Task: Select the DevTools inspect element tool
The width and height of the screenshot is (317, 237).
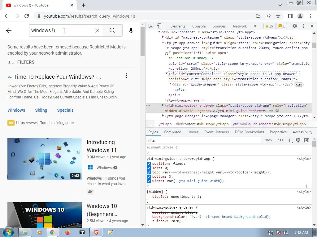Action: click(151, 26)
